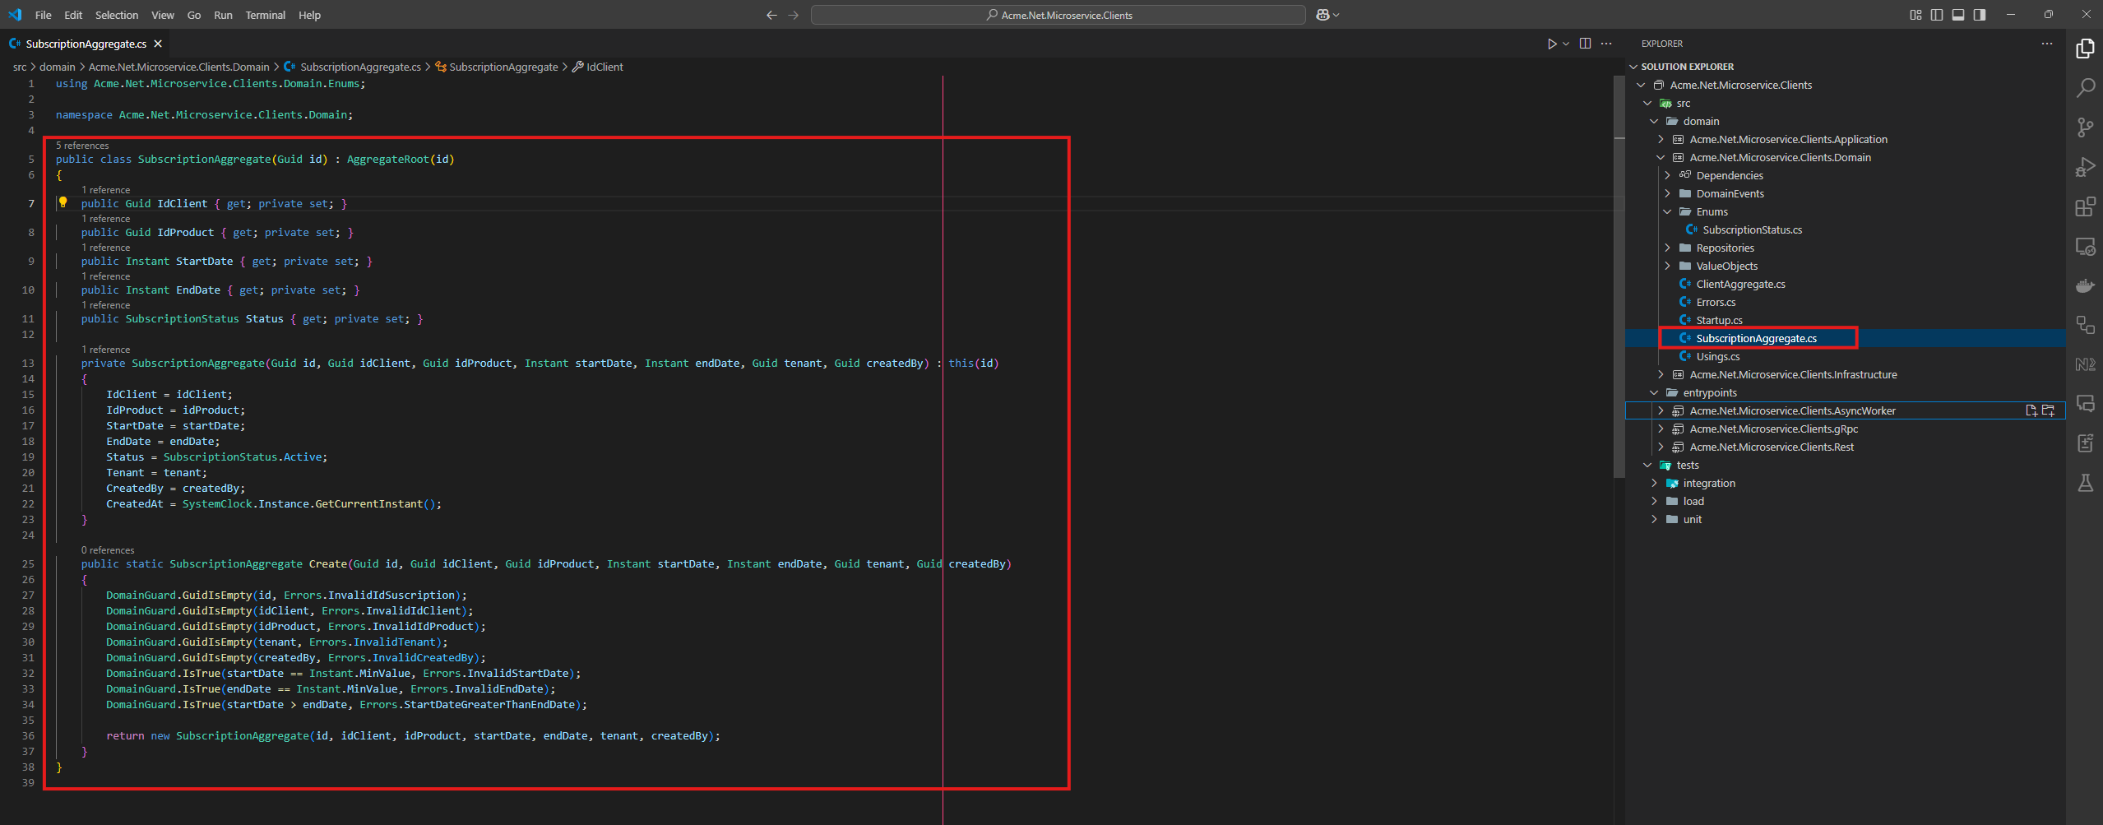
Task: Expand the Acme.Net.Microservice.Clients.gRpc project
Action: click(x=1660, y=429)
